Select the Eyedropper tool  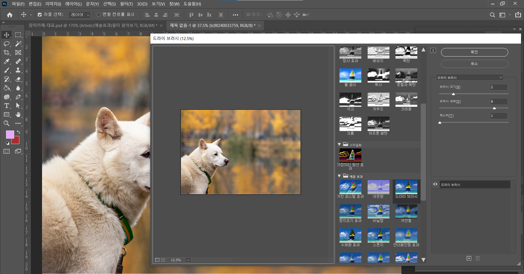coord(7,61)
